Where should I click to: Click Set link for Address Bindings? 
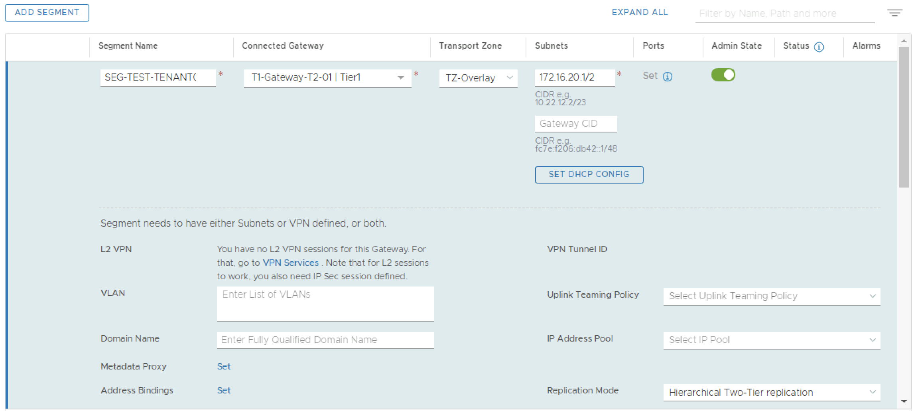point(223,390)
